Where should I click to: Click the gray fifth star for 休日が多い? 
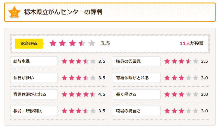coord(93,78)
